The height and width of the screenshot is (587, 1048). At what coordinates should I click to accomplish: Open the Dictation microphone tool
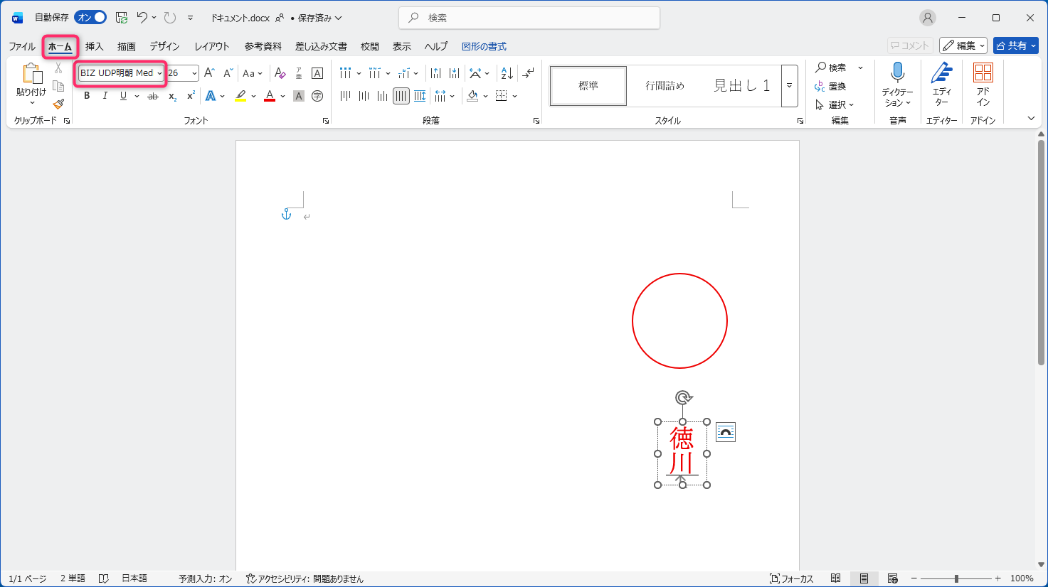click(x=897, y=73)
